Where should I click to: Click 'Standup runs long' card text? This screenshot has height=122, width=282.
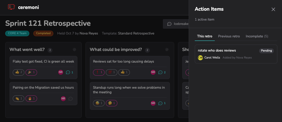(x=129, y=90)
